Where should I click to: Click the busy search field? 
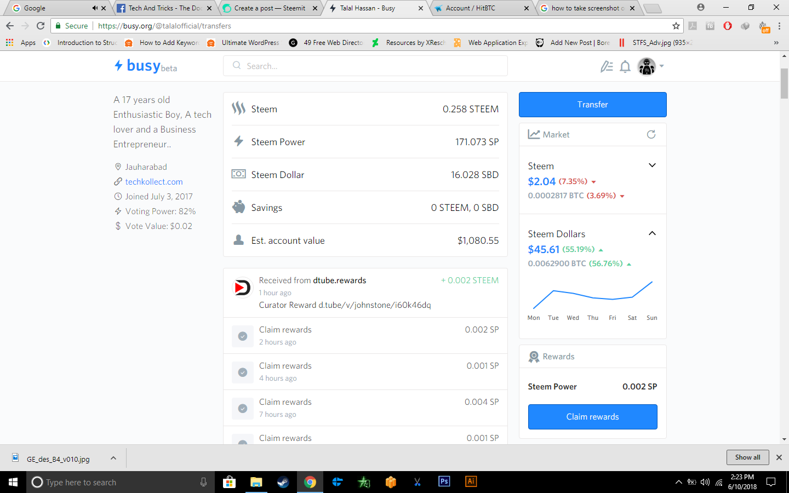(x=365, y=66)
